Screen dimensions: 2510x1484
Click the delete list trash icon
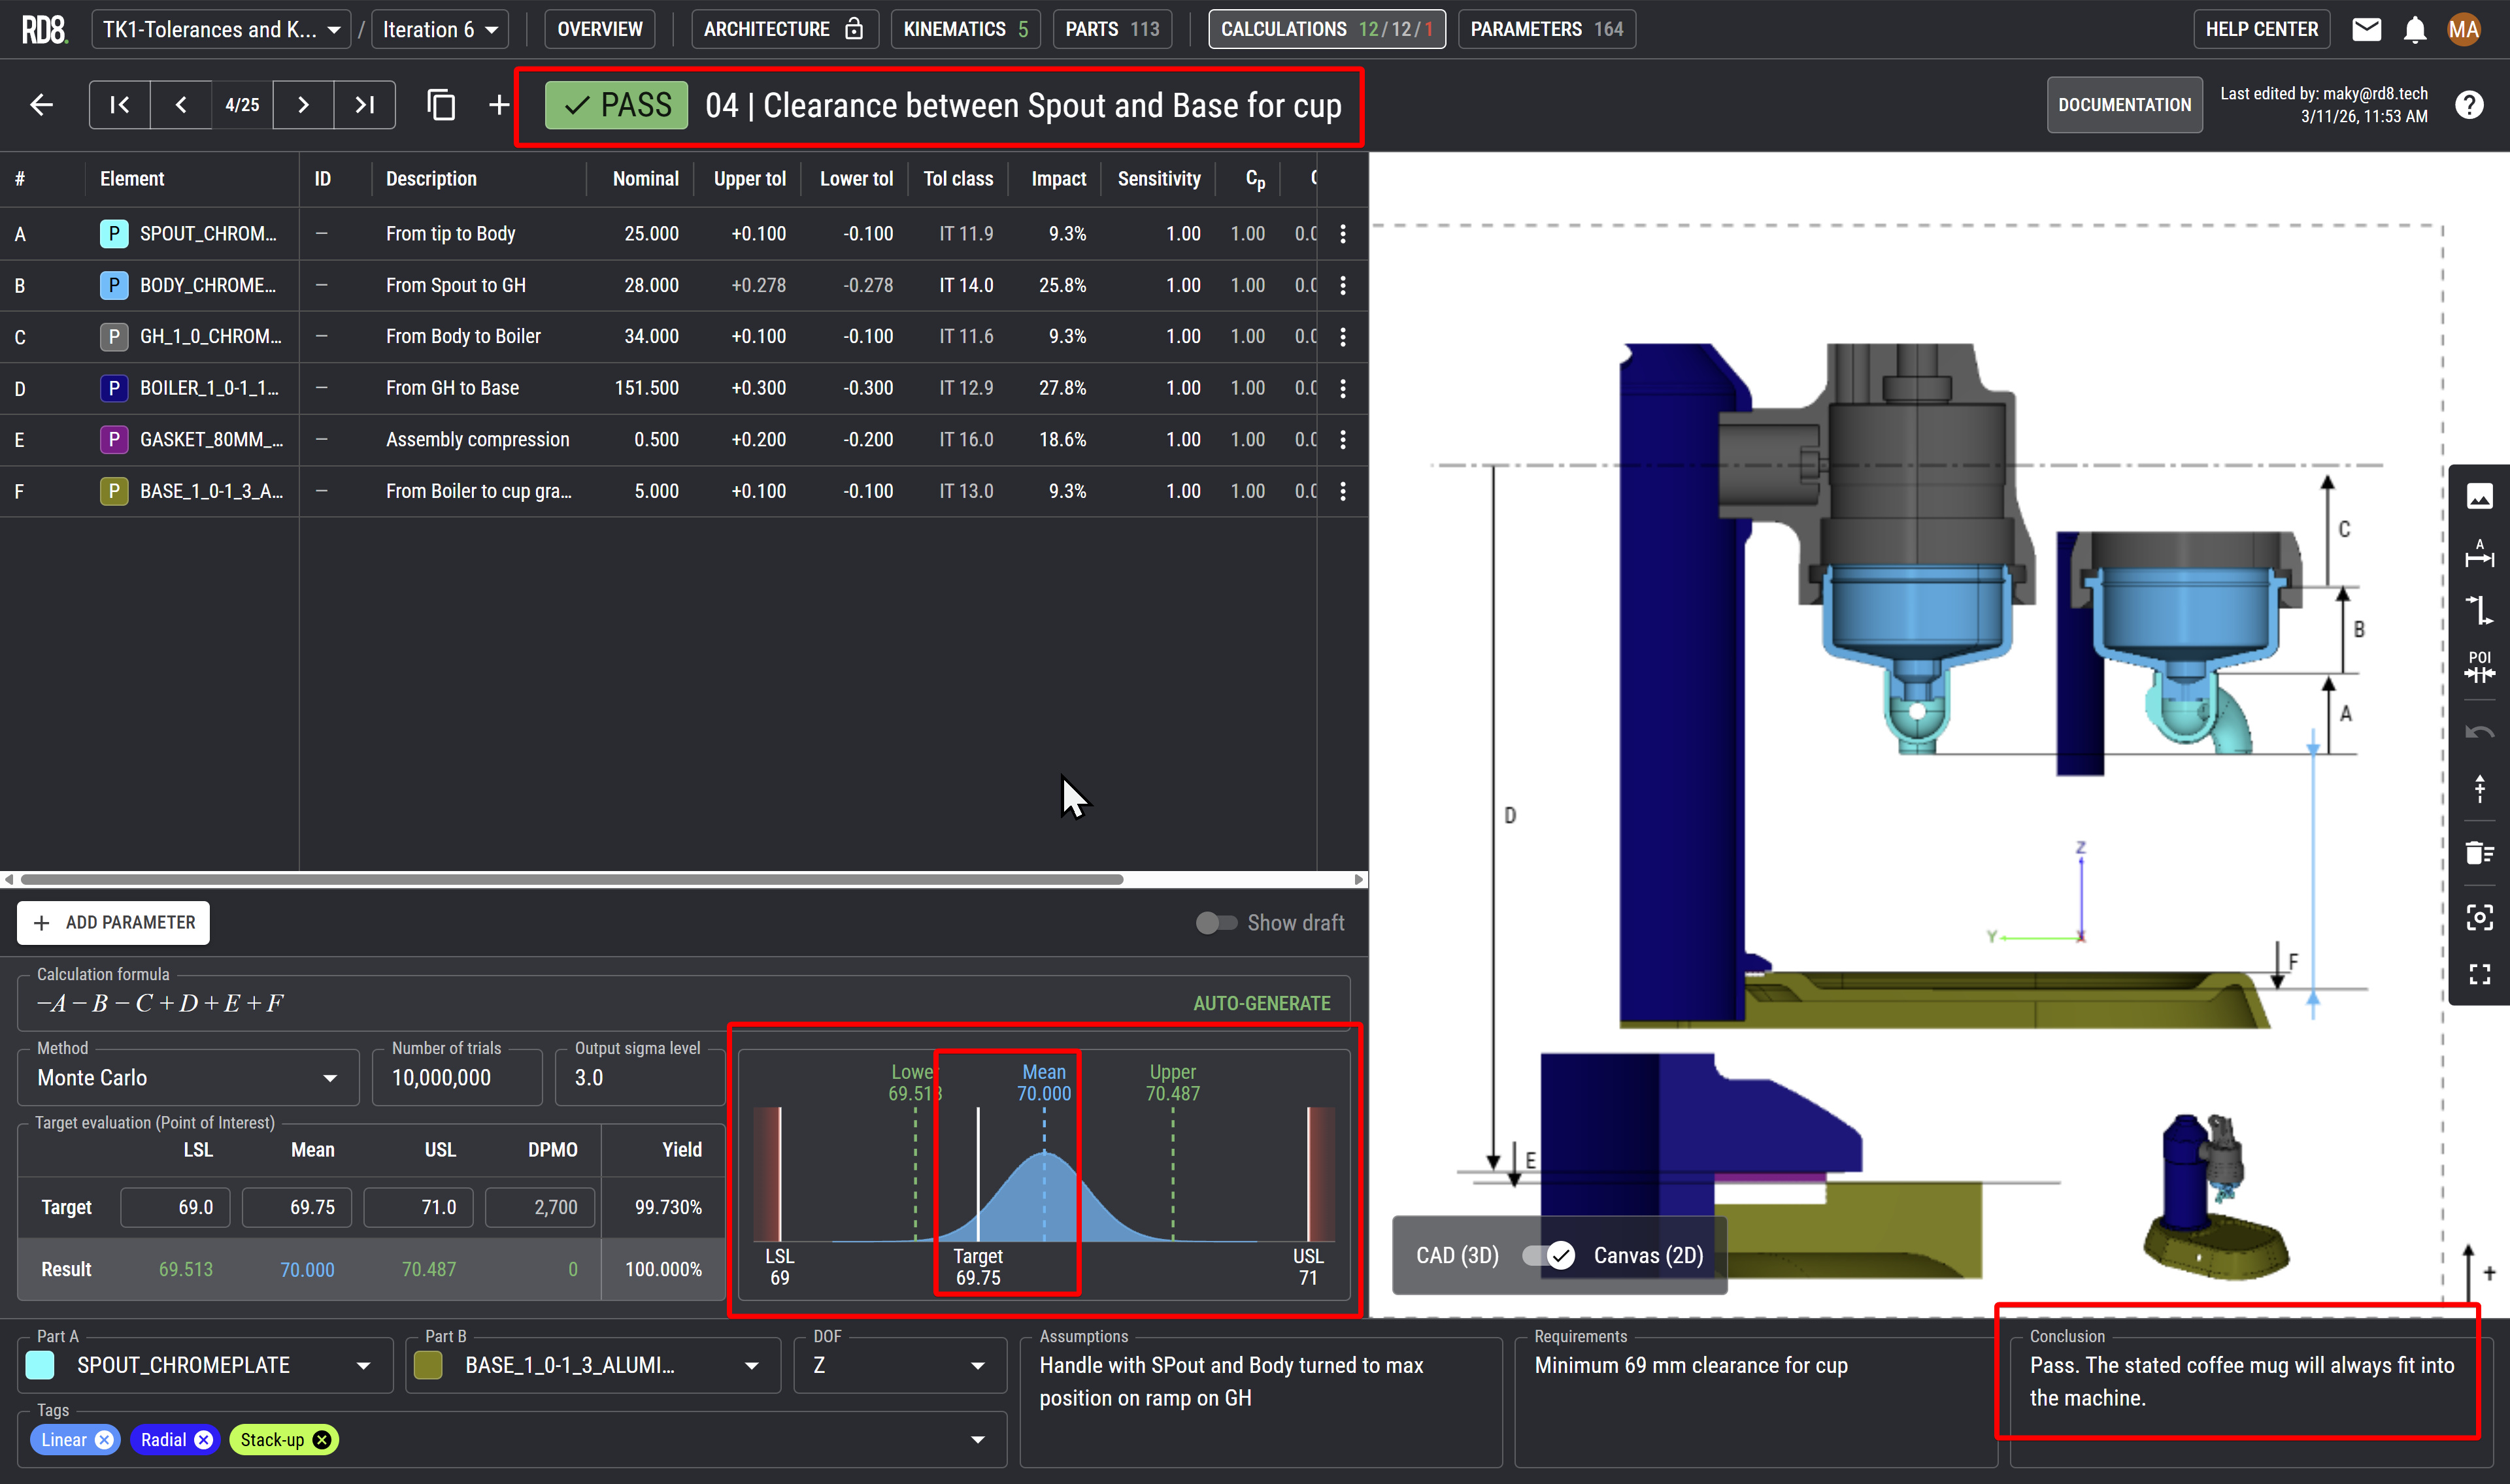pyautogui.click(x=2479, y=852)
